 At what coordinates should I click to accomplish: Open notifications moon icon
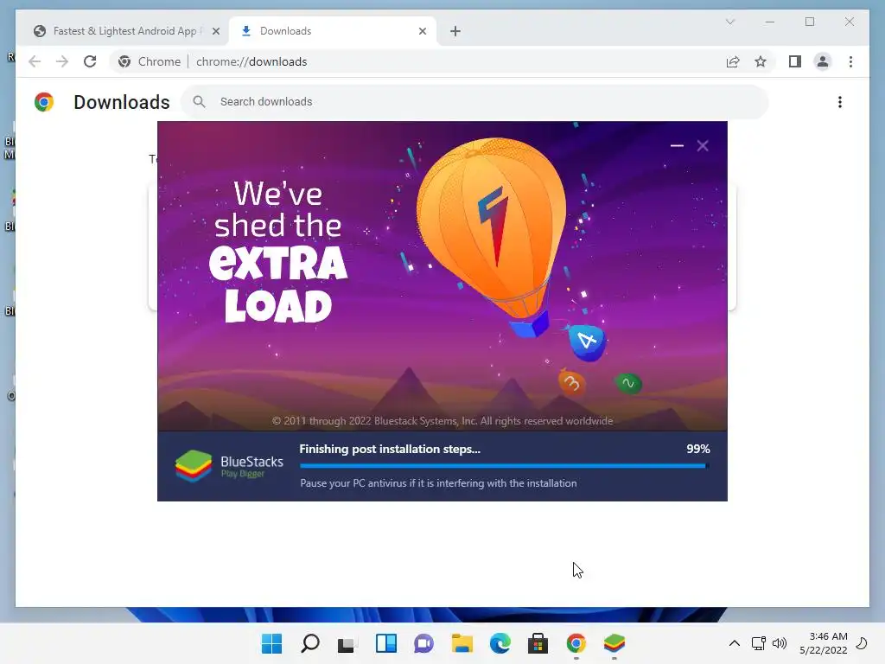pos(862,643)
